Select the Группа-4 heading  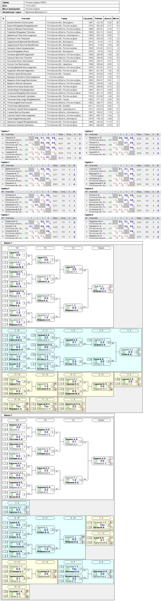(x=89, y=162)
